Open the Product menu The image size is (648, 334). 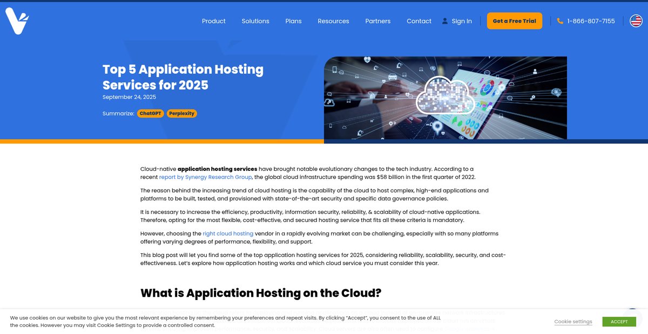pyautogui.click(x=214, y=21)
